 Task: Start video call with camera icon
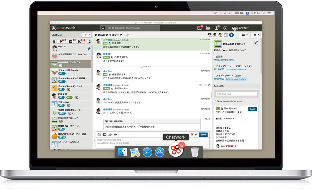click(x=115, y=135)
